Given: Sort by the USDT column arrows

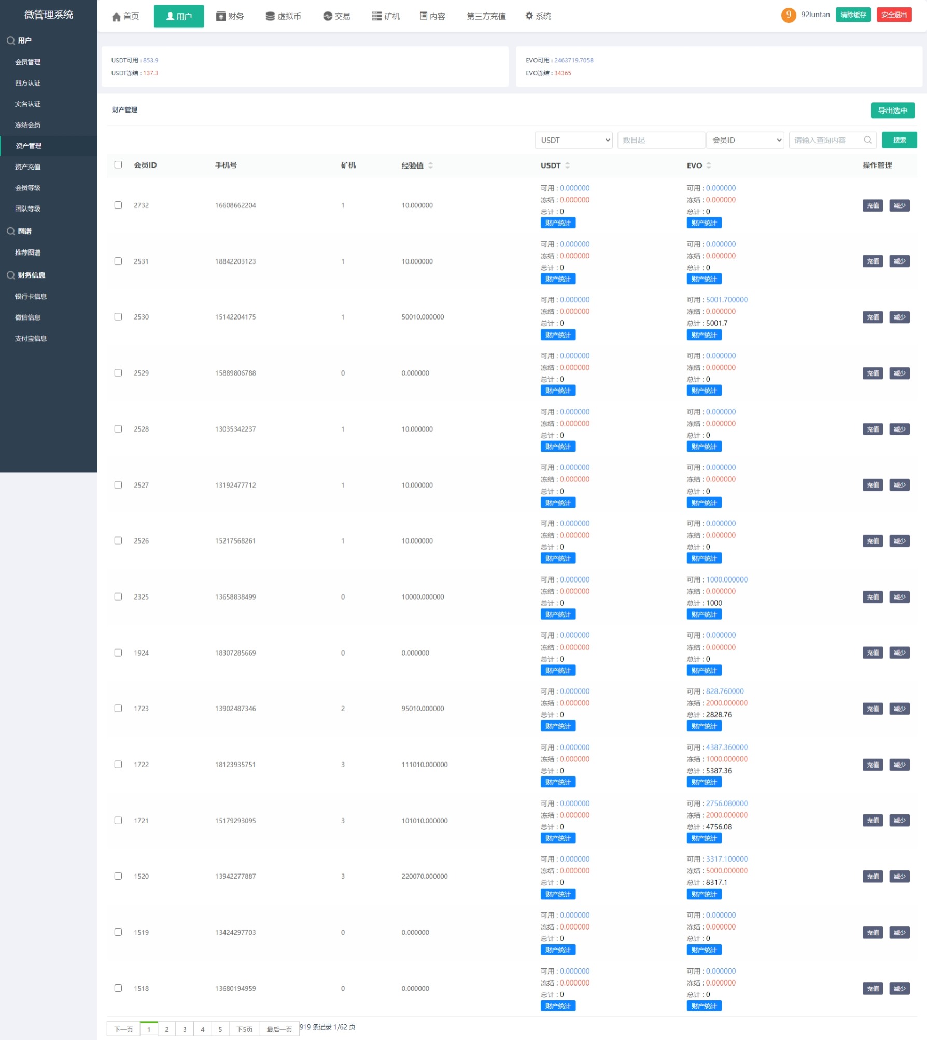Looking at the screenshot, I should [567, 165].
